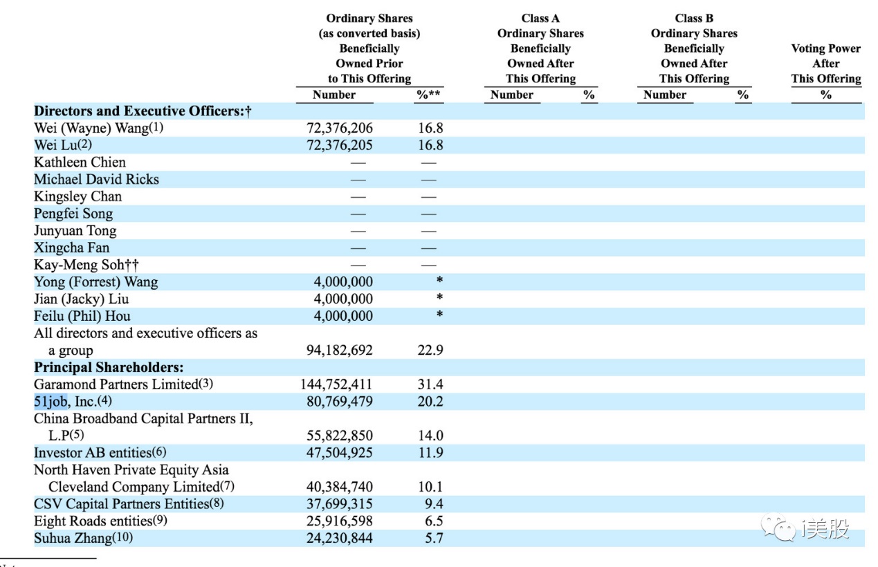Click the '%**' column header
Screen dimensions: 878x567
429,95
